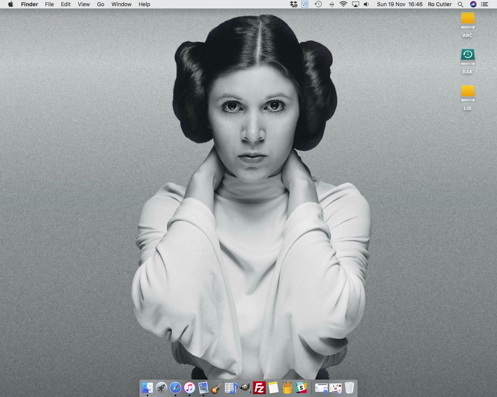Image resolution: width=497 pixels, height=397 pixels.
Task: Restore the minimized Safari window in Dock
Action: point(321,388)
